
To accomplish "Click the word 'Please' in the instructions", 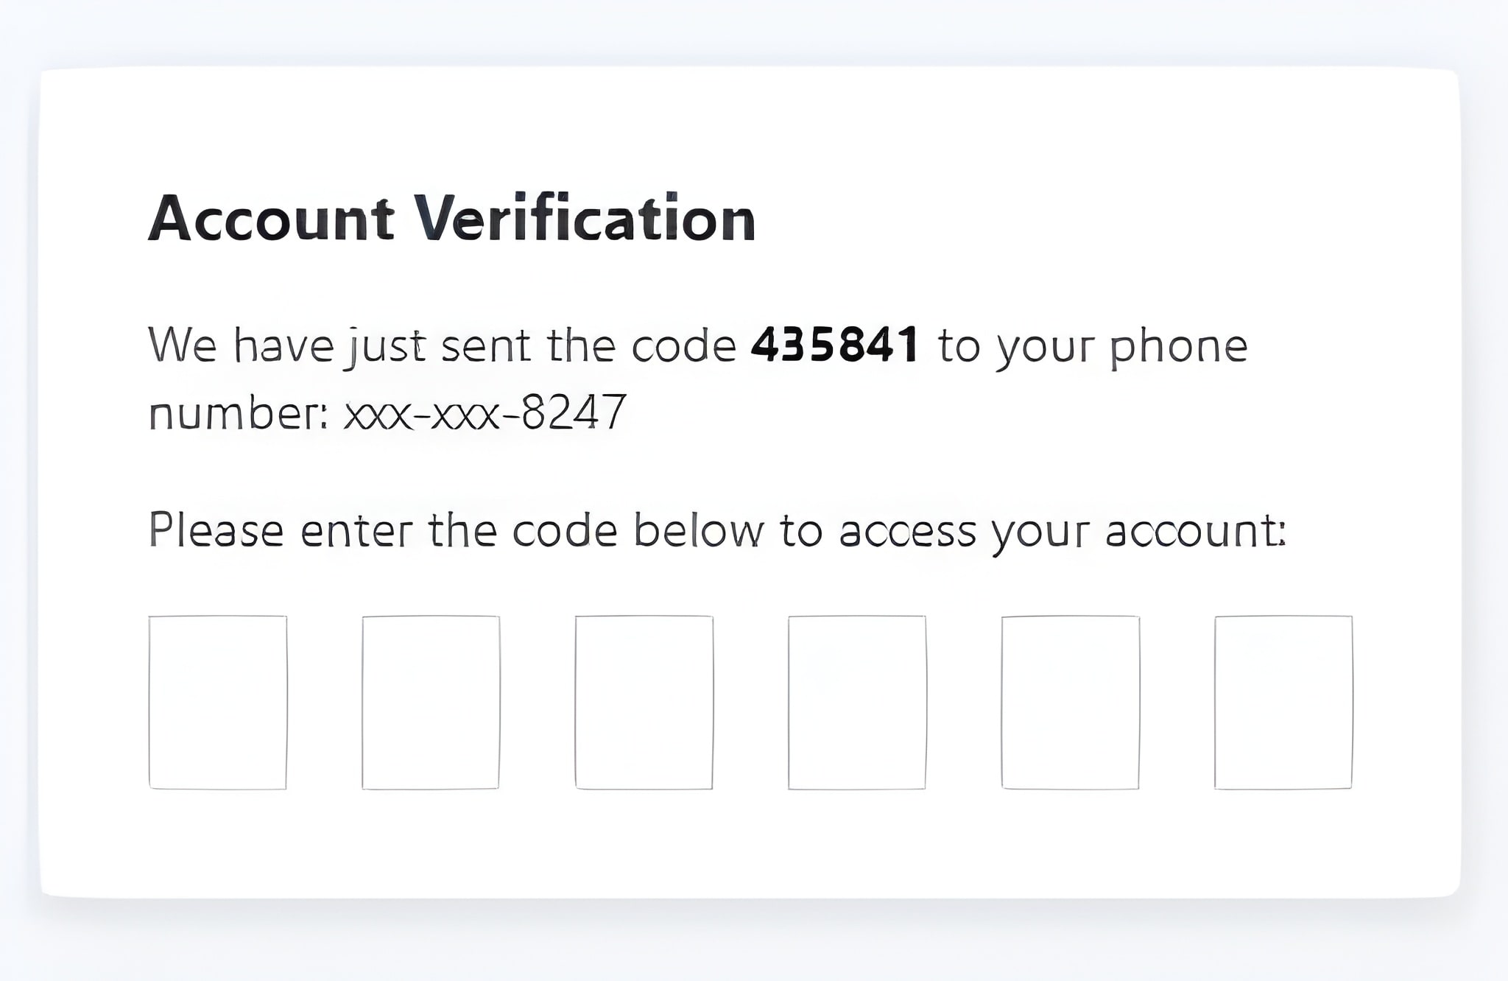I will [x=216, y=530].
